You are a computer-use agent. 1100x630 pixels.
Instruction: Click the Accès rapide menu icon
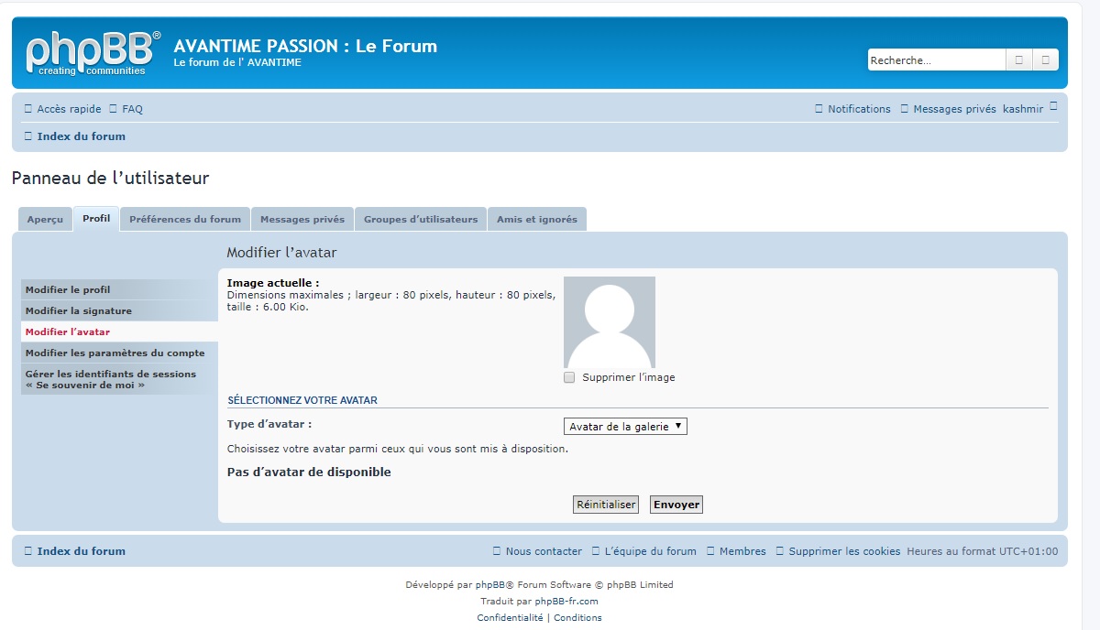(28, 109)
